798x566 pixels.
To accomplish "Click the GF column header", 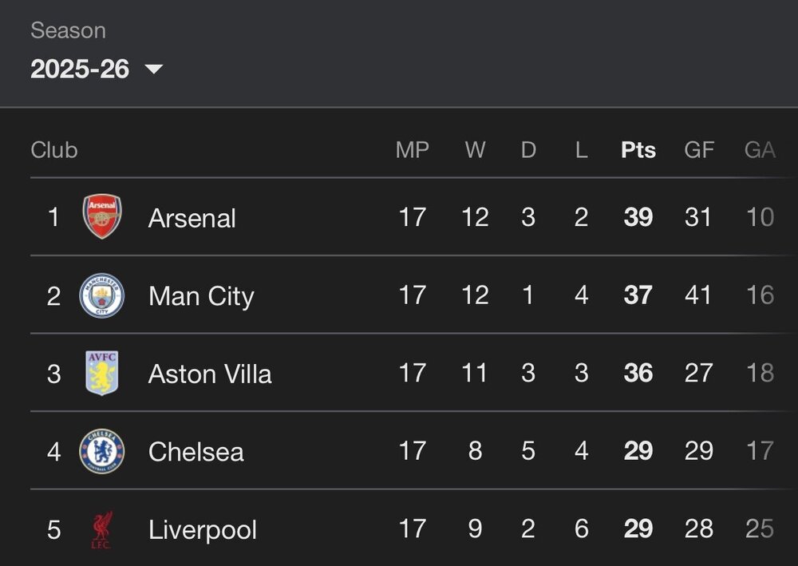I will pos(699,150).
